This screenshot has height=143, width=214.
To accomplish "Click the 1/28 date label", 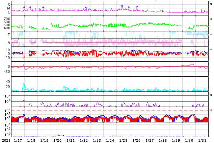I will [163, 140].
